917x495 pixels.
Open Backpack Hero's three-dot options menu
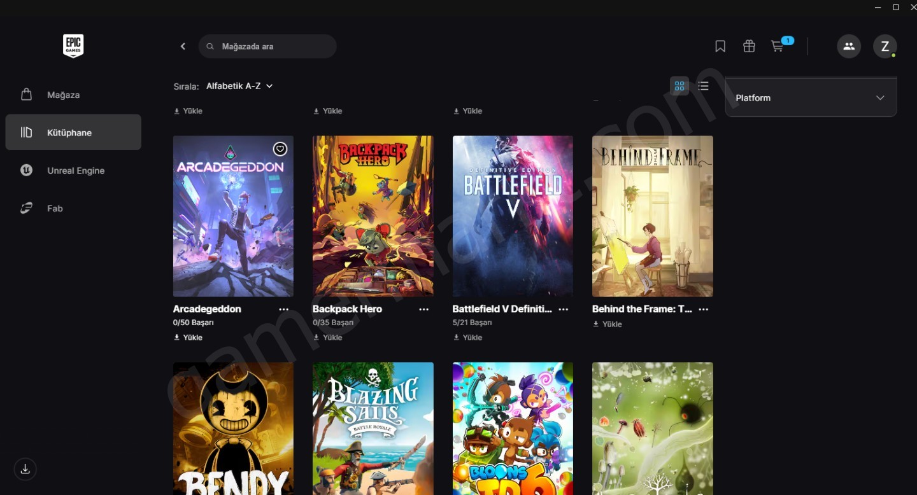[424, 309]
